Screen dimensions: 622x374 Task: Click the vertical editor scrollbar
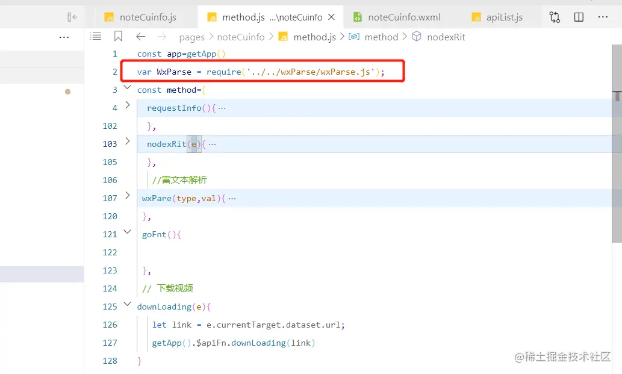coord(617,143)
